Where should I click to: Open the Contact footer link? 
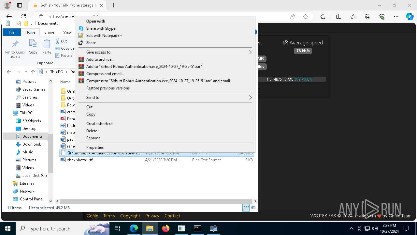[x=172, y=216]
